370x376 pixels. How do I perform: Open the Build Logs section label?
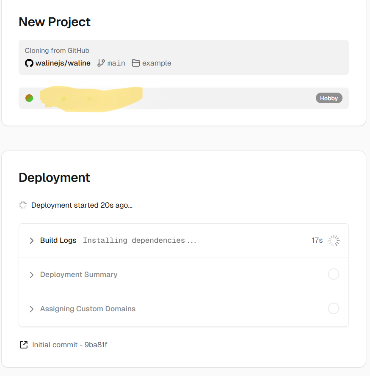(58, 240)
